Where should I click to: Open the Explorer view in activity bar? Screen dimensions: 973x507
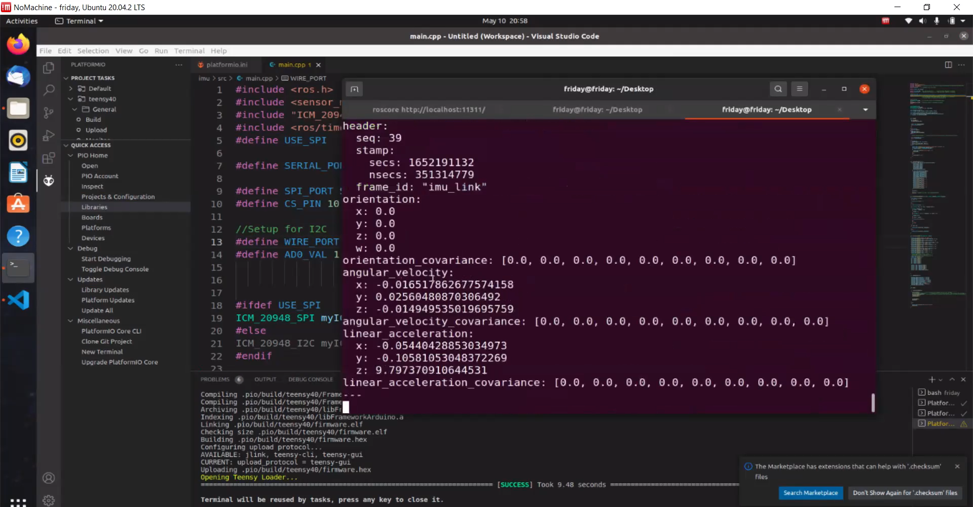(x=49, y=67)
